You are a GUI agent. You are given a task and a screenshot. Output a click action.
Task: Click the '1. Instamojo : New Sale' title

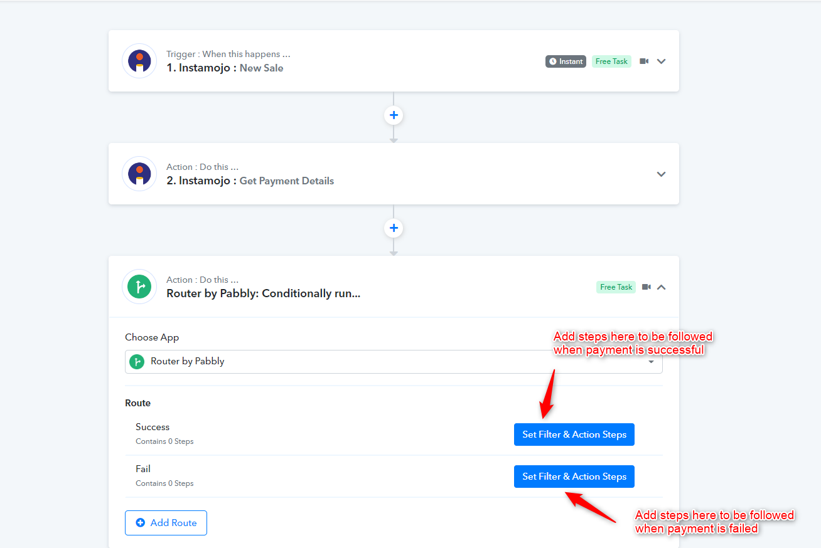click(x=225, y=68)
